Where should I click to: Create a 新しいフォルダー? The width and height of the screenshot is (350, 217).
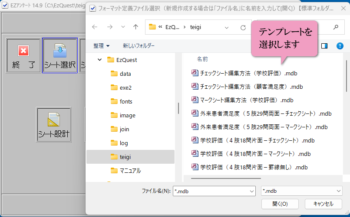[x=139, y=46]
